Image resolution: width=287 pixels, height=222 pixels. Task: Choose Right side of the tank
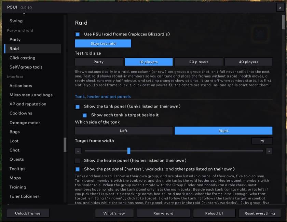(223, 131)
